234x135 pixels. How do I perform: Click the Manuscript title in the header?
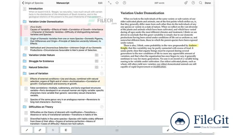pos(63,3)
